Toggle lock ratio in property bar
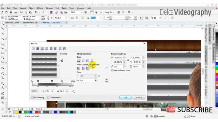 51,18
